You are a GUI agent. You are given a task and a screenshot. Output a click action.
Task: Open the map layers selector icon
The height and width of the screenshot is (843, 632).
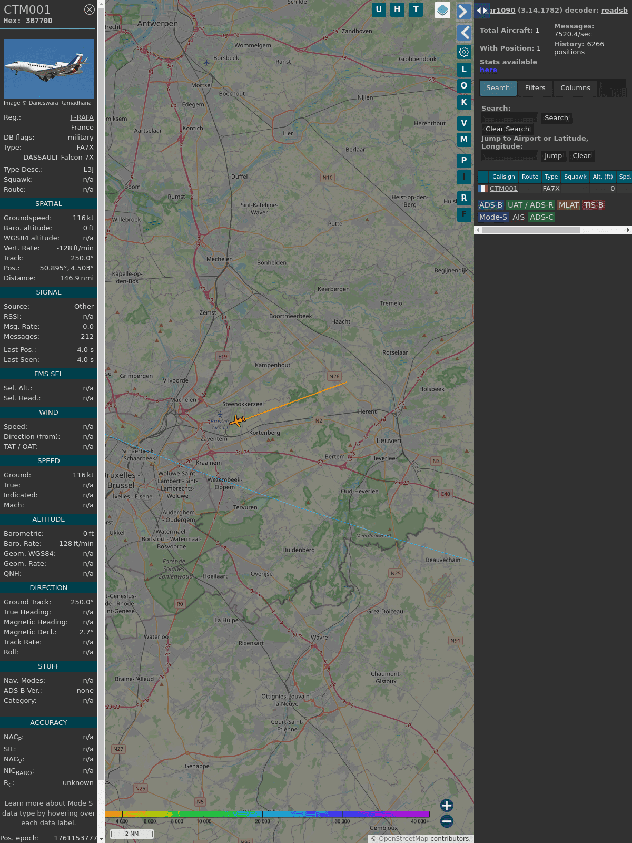tap(442, 9)
